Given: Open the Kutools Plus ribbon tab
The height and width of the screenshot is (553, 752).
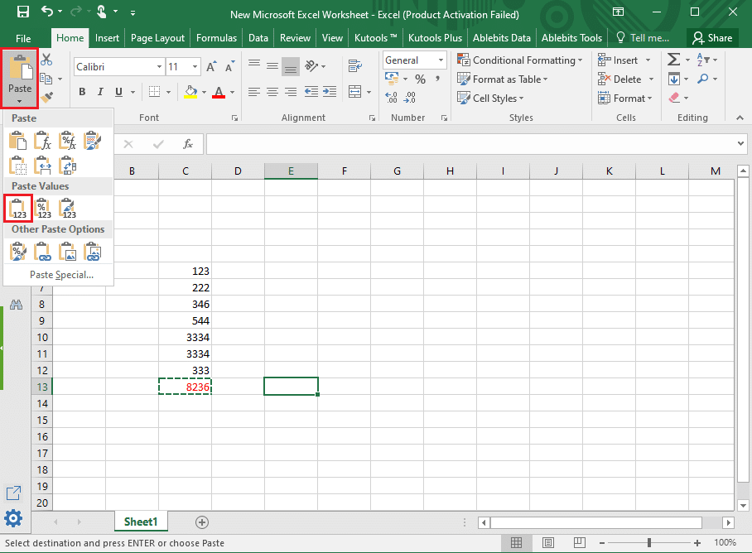Looking at the screenshot, I should [x=435, y=37].
